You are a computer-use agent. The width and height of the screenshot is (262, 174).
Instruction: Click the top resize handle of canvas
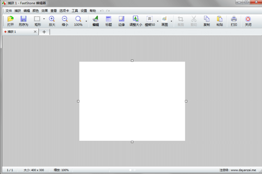tap(132, 60)
